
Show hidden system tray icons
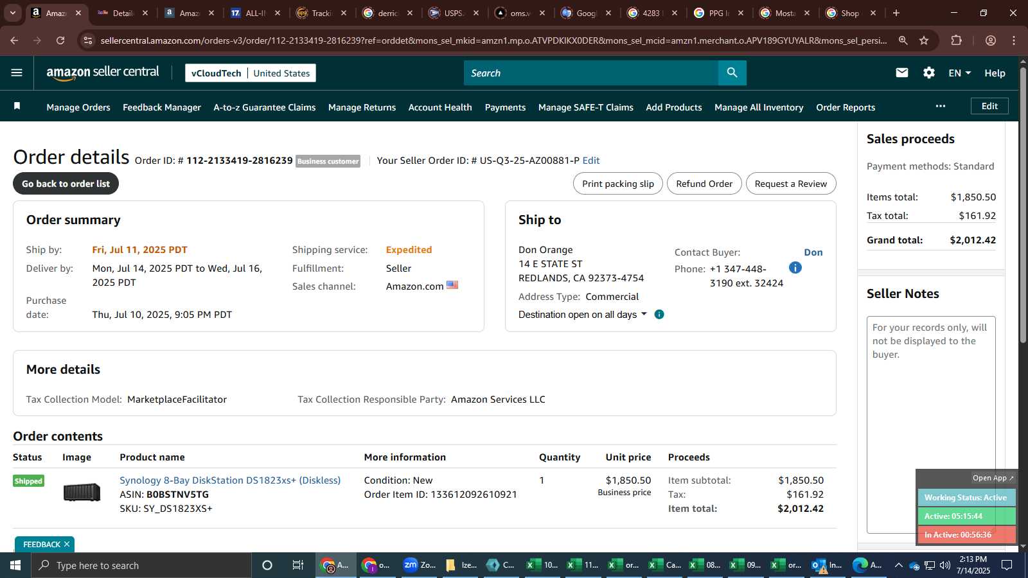(898, 565)
